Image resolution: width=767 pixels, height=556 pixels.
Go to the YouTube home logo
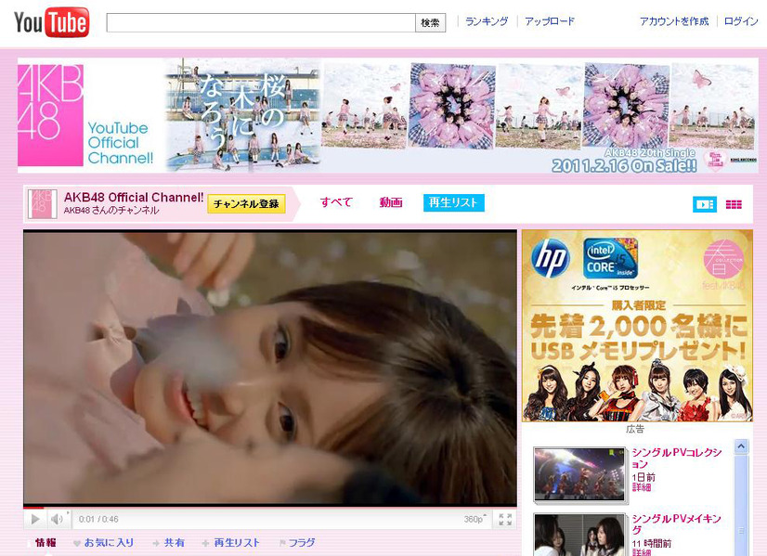tap(51, 22)
